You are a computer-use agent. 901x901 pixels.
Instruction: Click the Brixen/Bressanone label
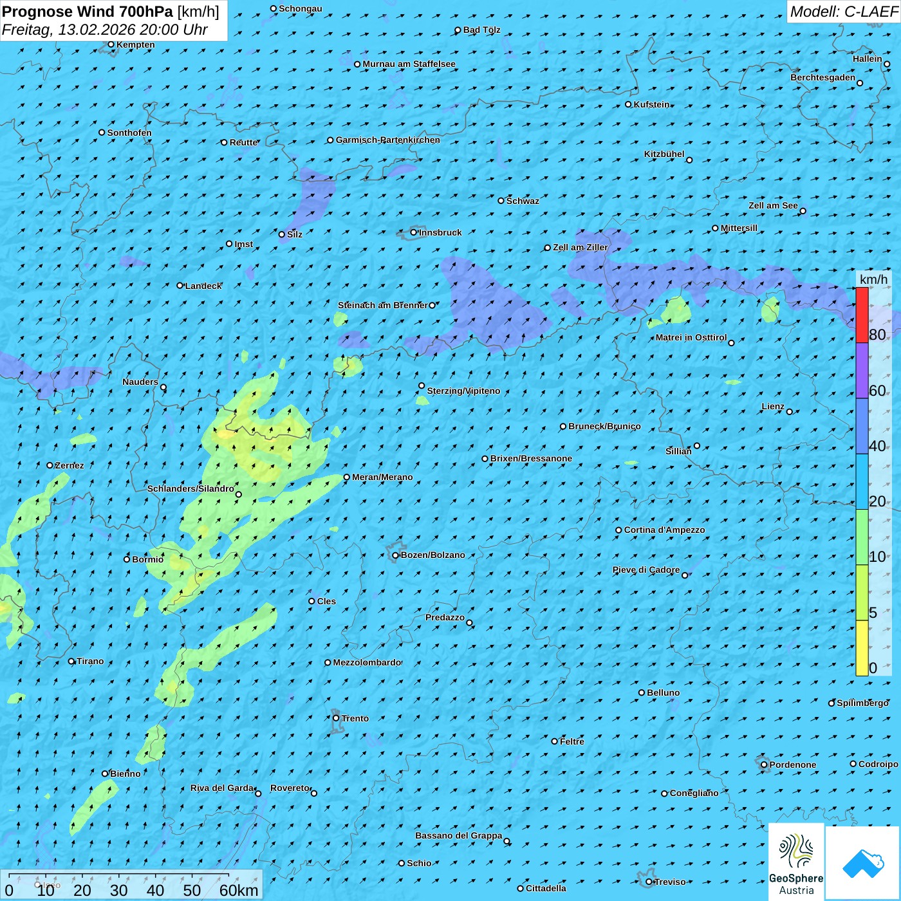[x=531, y=458]
